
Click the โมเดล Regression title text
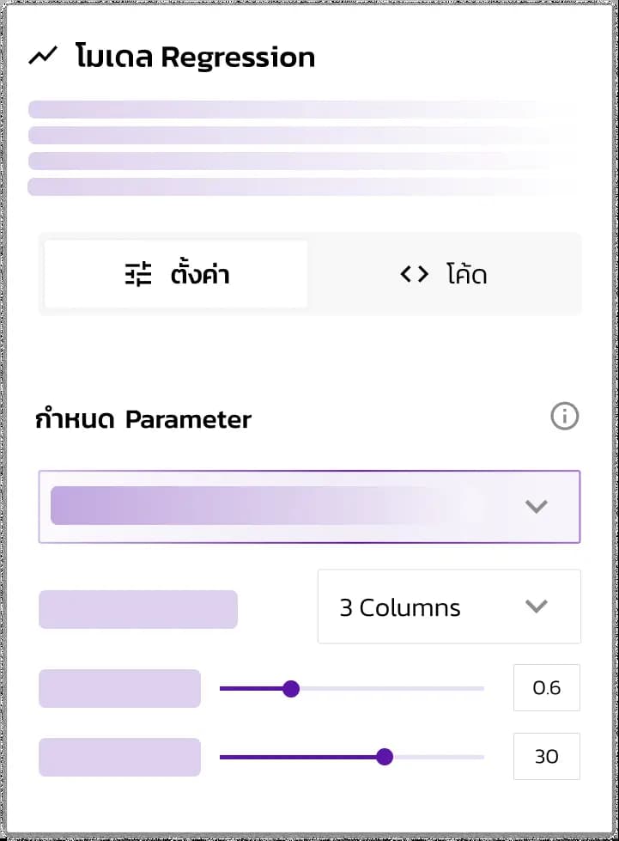coord(195,57)
